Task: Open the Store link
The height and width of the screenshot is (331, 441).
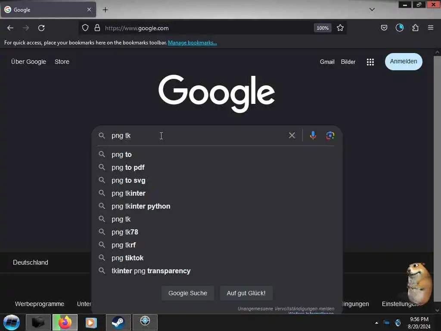Action: [62, 62]
